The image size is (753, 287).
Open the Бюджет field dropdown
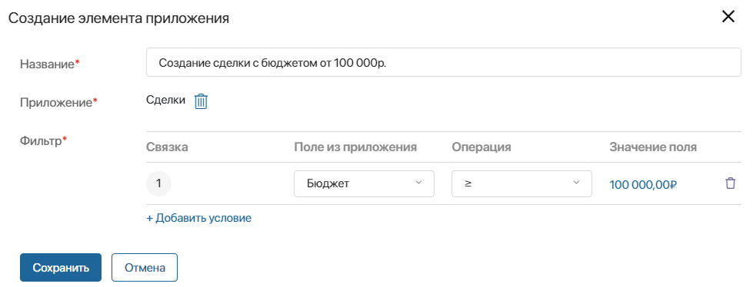tap(364, 183)
